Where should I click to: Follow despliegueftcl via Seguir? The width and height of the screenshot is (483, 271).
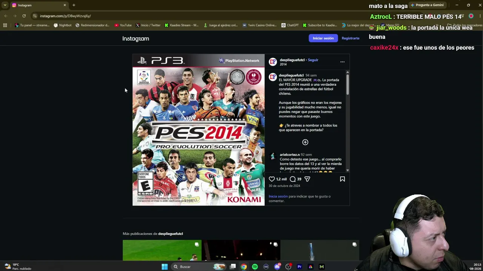313,60
